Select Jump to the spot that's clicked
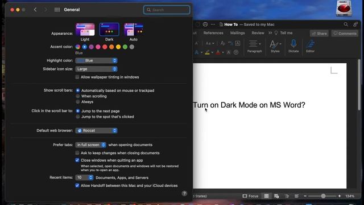The image size is (364, 205). click(x=78, y=117)
